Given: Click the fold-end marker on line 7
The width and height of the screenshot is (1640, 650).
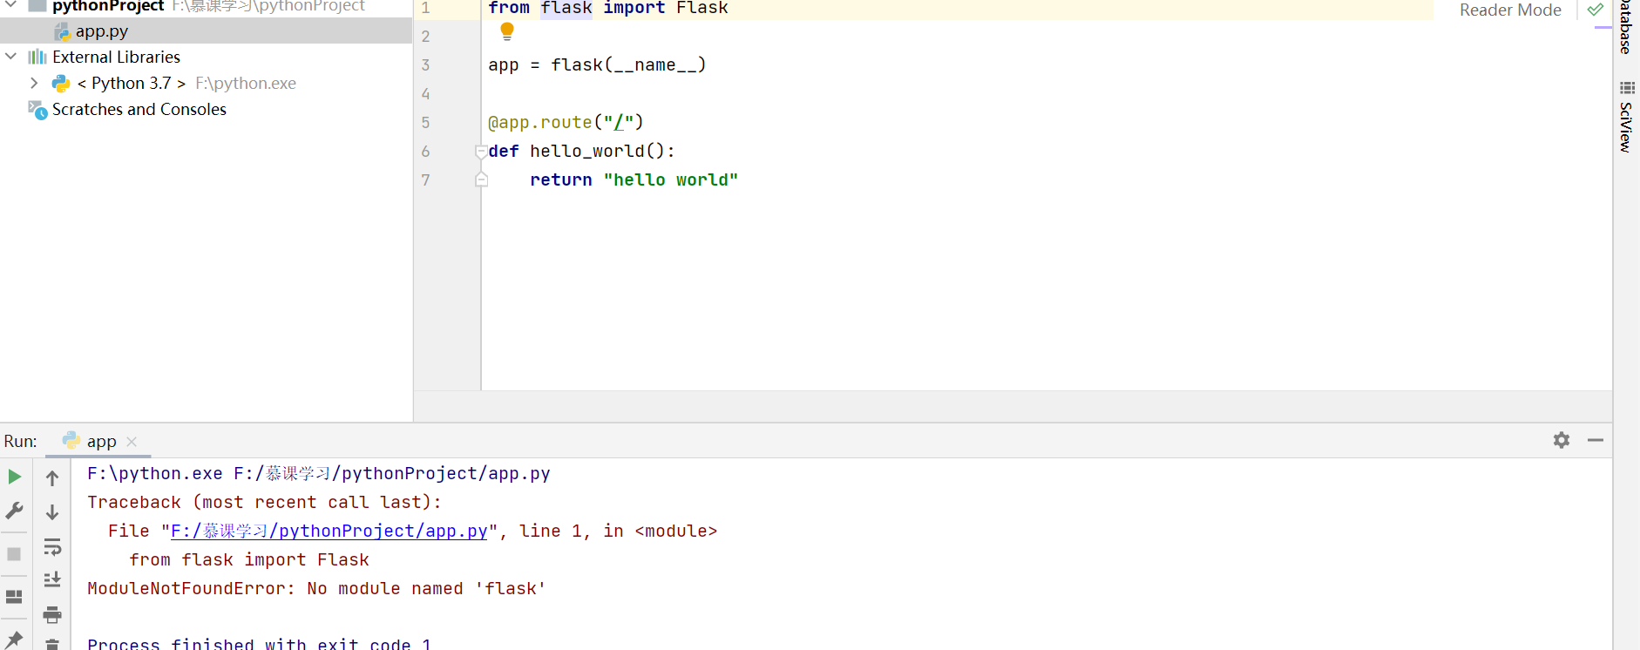Looking at the screenshot, I should (481, 179).
